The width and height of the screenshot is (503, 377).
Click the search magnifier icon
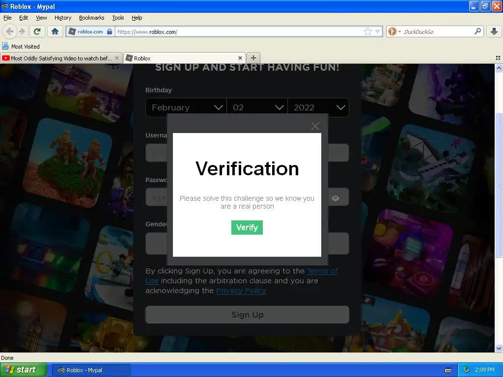pyautogui.click(x=477, y=31)
